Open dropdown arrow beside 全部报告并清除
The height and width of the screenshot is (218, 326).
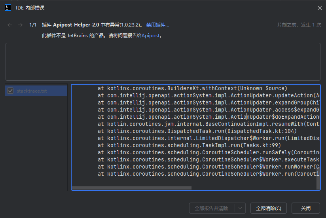[240, 208]
